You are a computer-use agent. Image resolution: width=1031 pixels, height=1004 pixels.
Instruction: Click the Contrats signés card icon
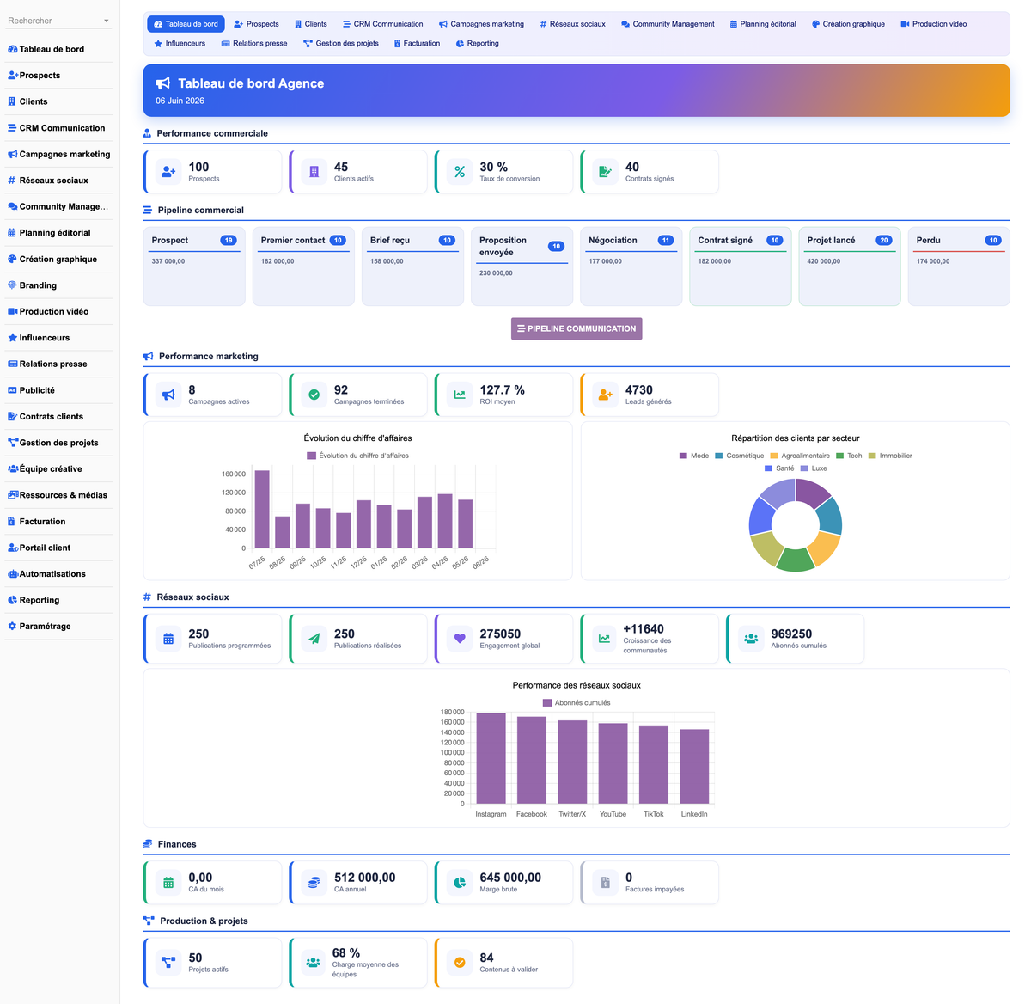pyautogui.click(x=606, y=172)
